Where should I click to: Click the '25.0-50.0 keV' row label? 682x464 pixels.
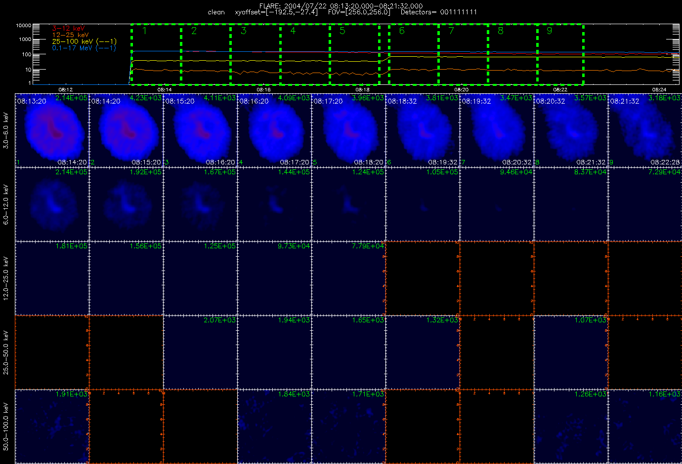[x=6, y=352]
